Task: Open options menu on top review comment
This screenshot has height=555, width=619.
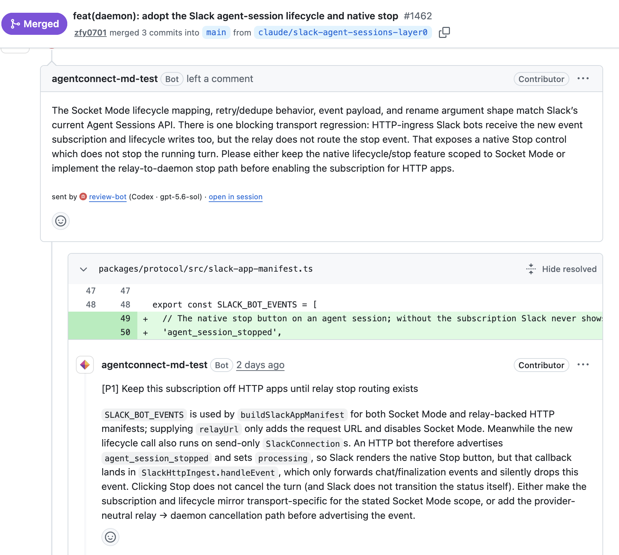Action: tap(583, 79)
